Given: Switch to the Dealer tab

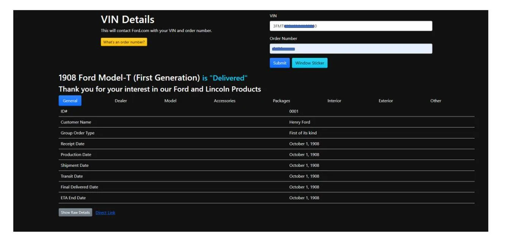Looking at the screenshot, I should click(x=121, y=101).
